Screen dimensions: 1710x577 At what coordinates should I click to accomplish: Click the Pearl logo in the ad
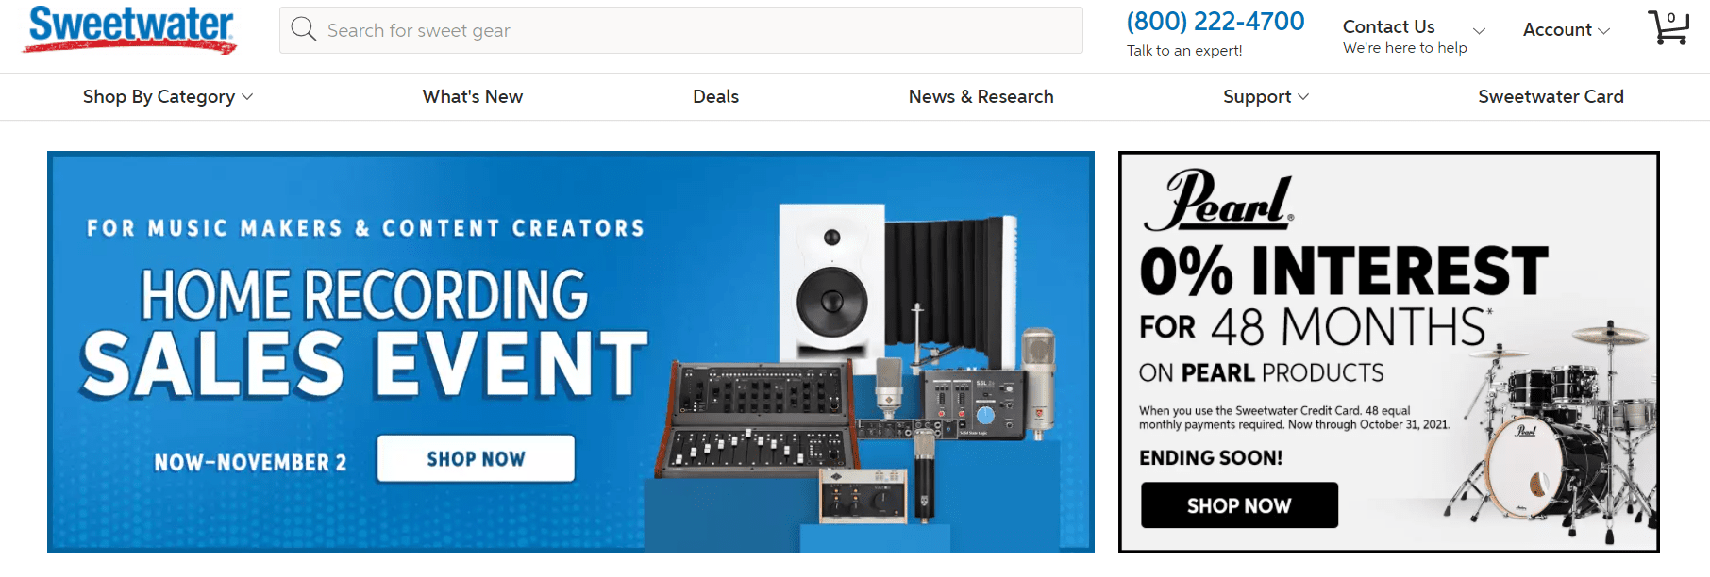tap(1218, 201)
